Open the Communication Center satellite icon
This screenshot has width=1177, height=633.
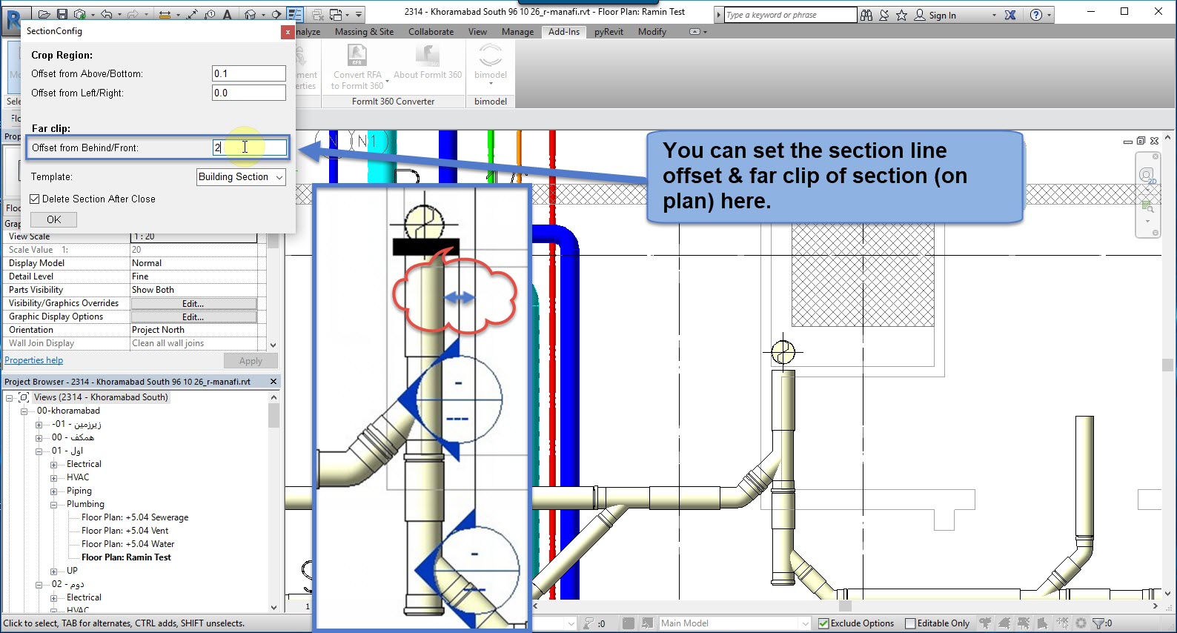(x=884, y=15)
